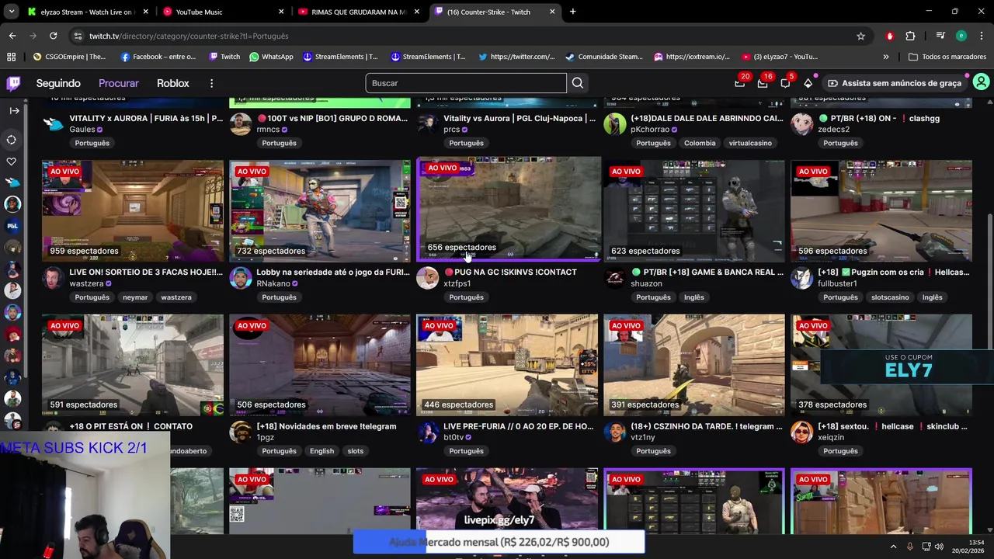Viewport: 994px width, 559px height.
Task: Open the Twitch home logo
Action: click(13, 83)
